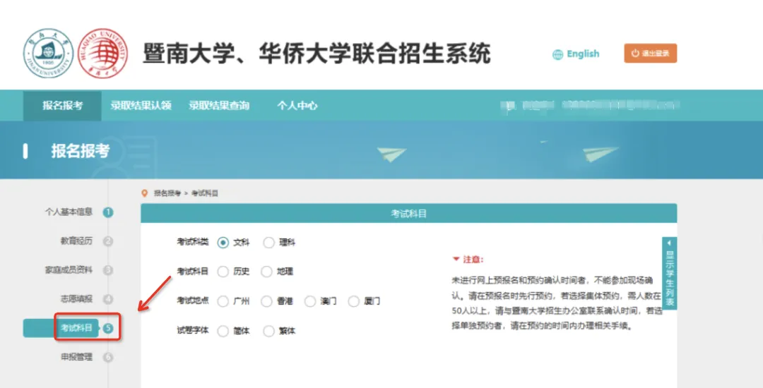Select the 文科 radio button

tap(223, 243)
